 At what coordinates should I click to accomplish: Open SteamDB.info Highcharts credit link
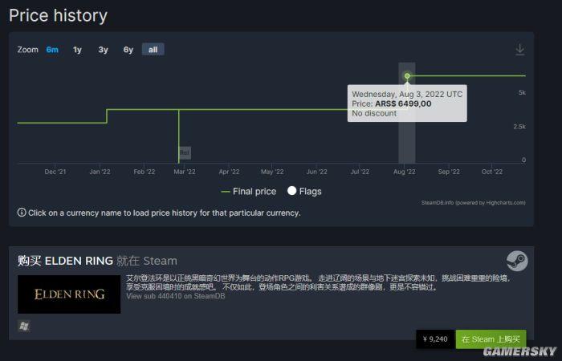[x=473, y=203]
